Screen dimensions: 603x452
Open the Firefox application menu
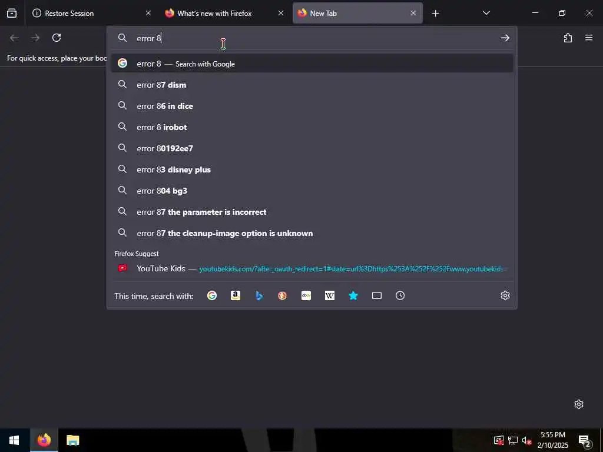point(589,38)
